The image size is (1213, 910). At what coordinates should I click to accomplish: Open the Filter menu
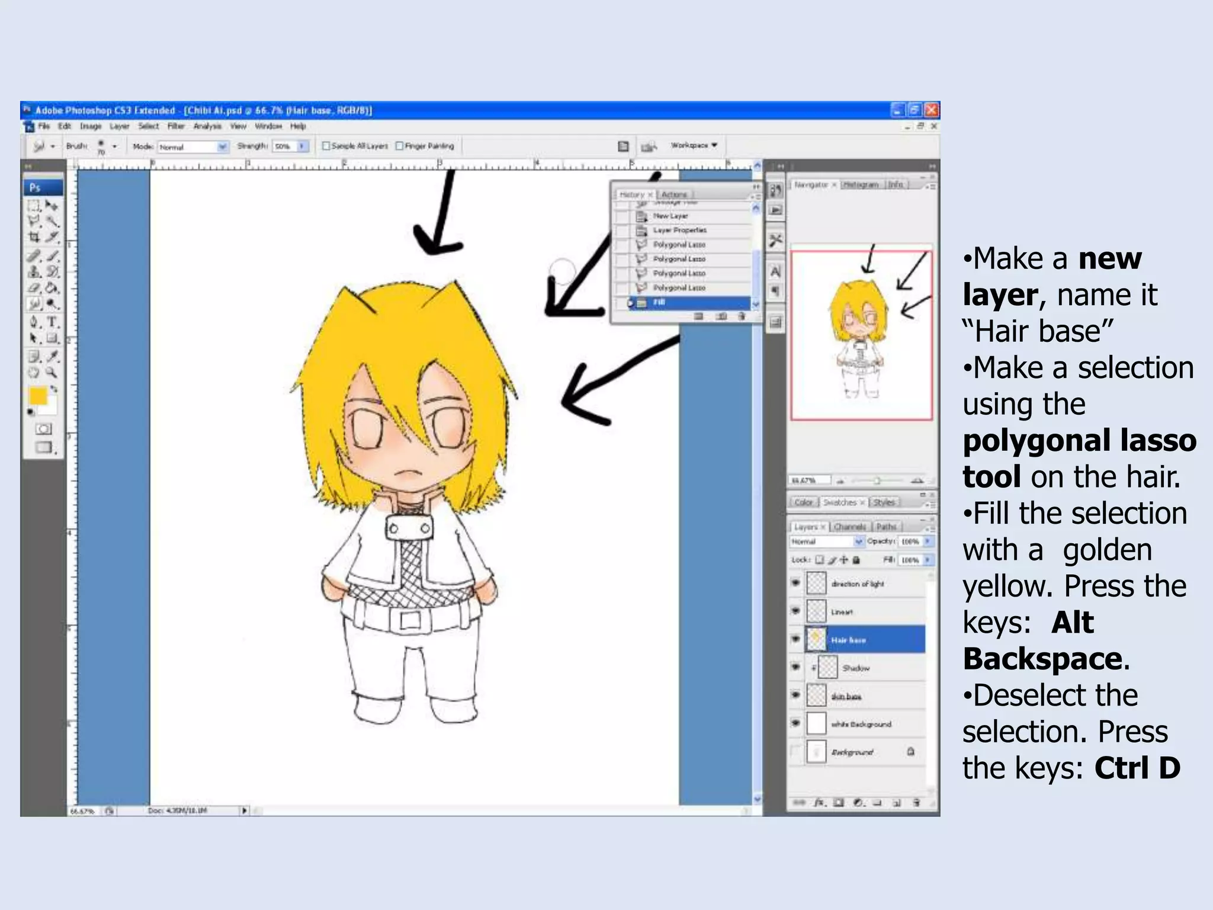click(x=176, y=126)
